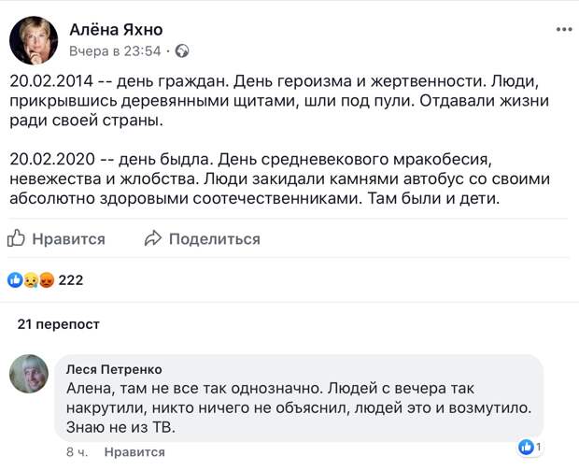View the 222 reactions list
579x471 pixels.
tap(71, 280)
